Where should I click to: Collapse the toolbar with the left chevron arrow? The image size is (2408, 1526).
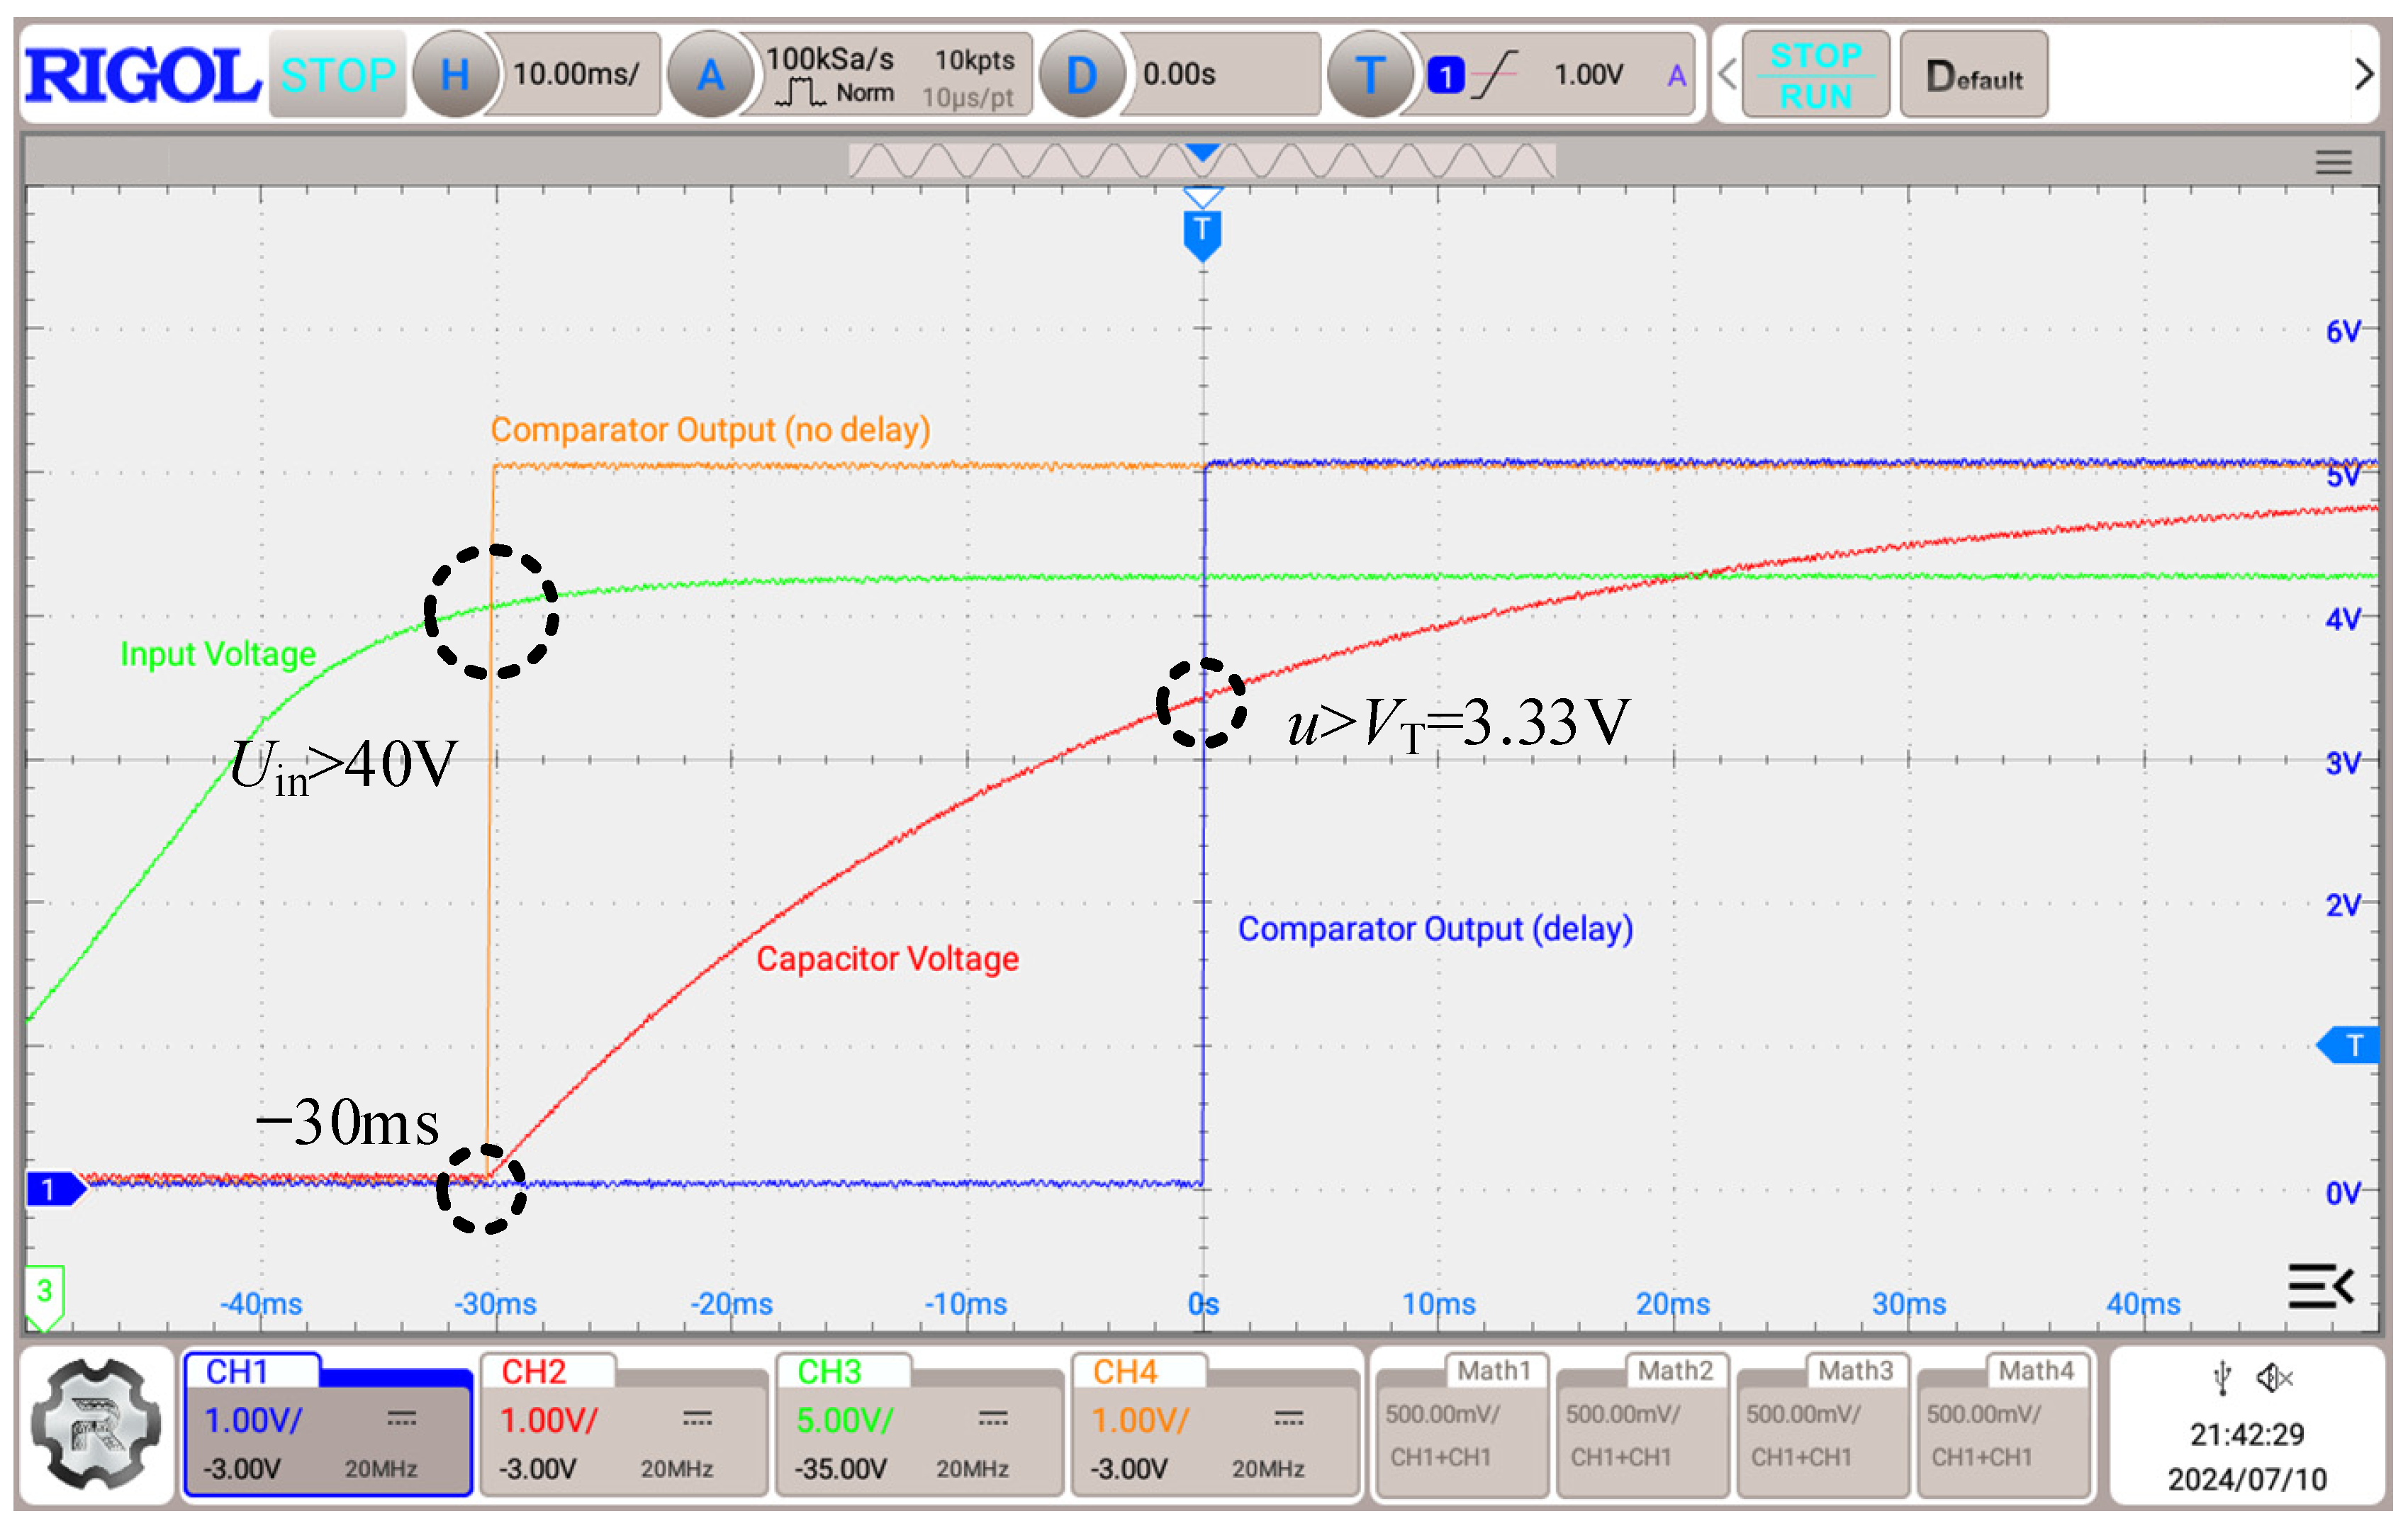[x=1727, y=75]
